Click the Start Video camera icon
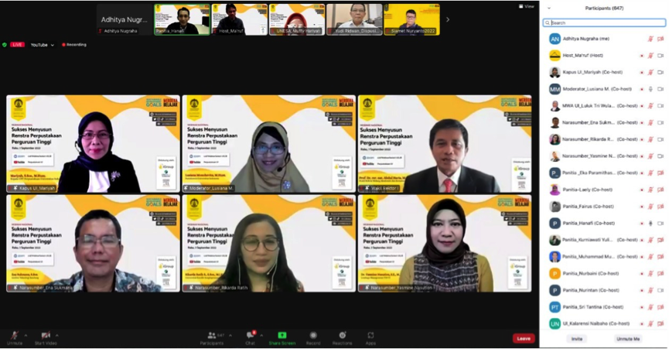669x349 pixels. pos(46,335)
